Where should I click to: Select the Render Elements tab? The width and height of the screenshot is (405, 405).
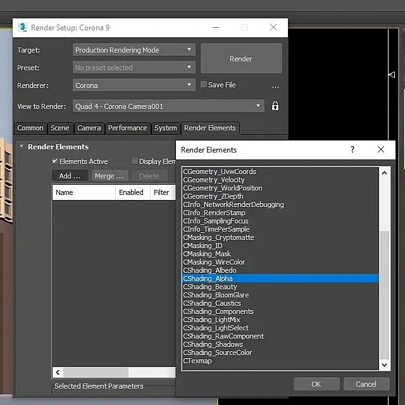pos(210,128)
